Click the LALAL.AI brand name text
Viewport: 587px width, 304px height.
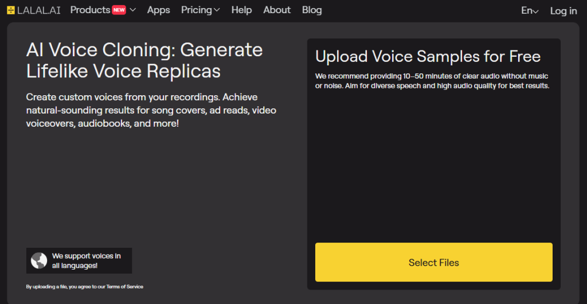(x=38, y=10)
